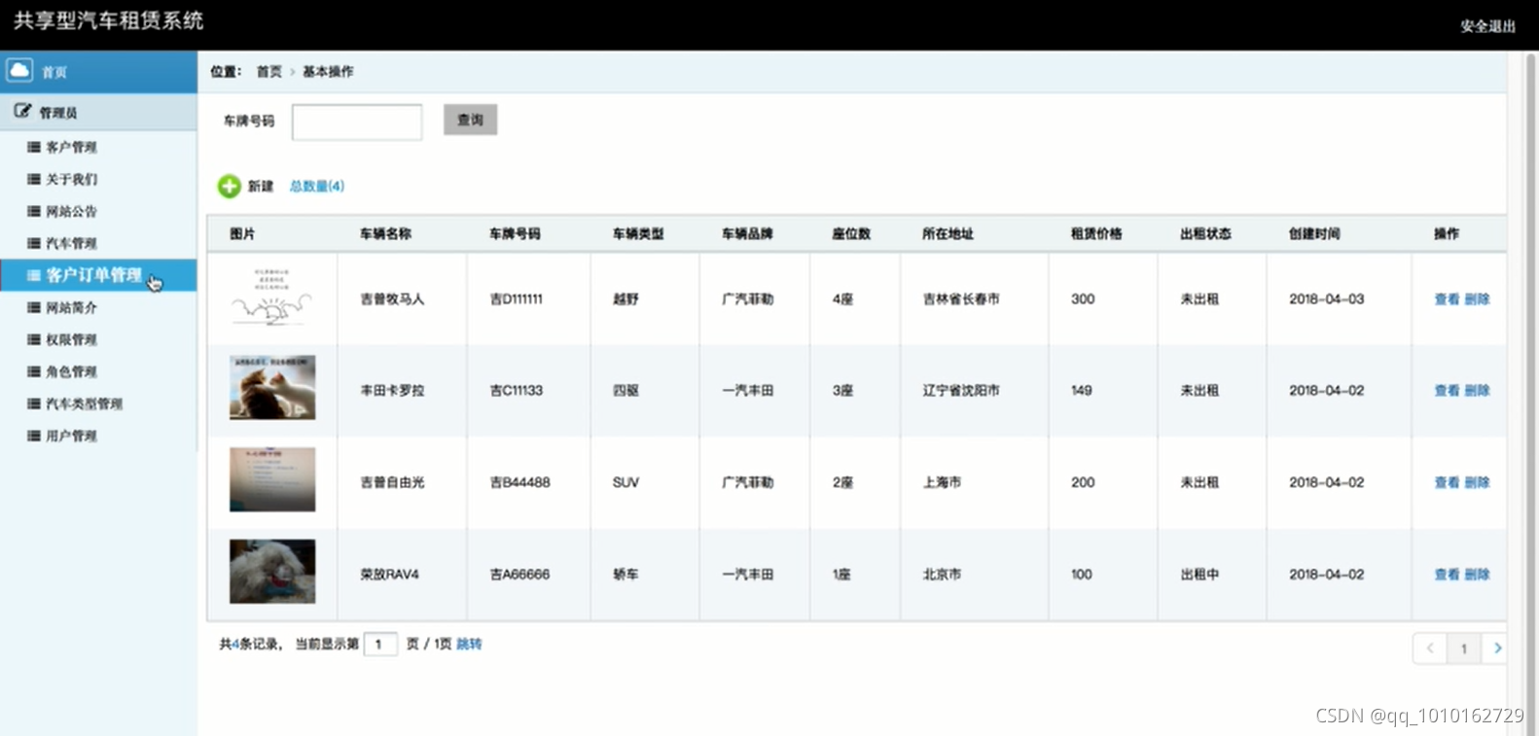Click list icon beside 汽车管理
Screen dimensions: 1539x736
click(34, 243)
